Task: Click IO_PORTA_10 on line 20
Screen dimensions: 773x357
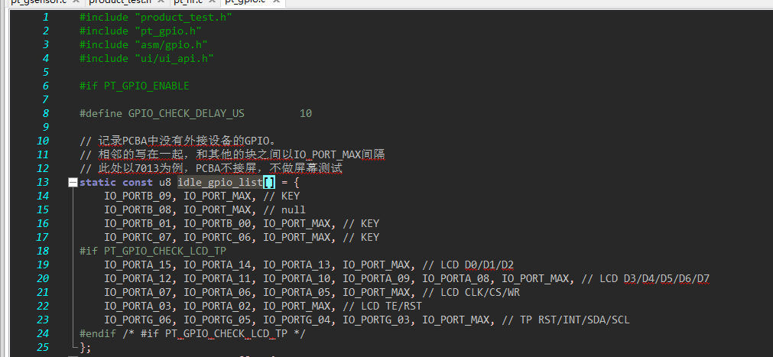Action: coord(297,278)
